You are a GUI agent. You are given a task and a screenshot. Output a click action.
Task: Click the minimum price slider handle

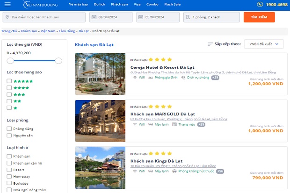tap(10, 61)
